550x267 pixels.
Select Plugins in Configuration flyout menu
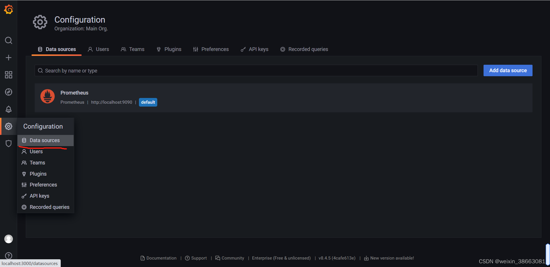click(46, 174)
